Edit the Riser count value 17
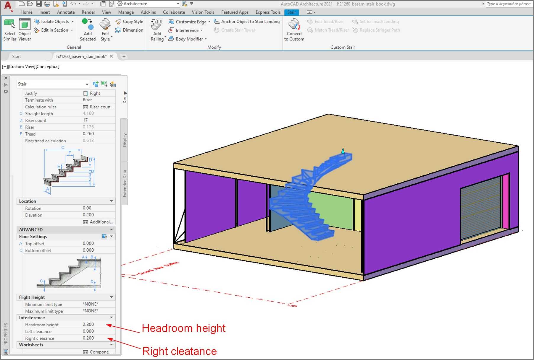This screenshot has width=534, height=360. [x=99, y=120]
